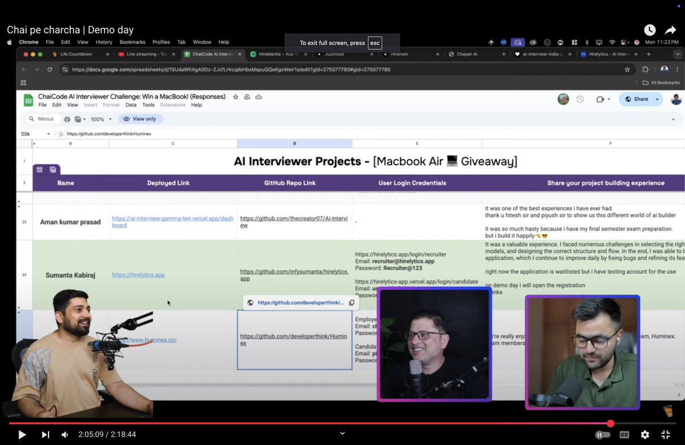Viewport: 685px width, 445px height.
Task: Open the Sheets Data menu
Action: 131,105
